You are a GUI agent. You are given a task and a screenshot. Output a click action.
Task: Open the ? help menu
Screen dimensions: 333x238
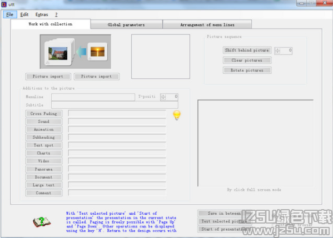coord(56,14)
